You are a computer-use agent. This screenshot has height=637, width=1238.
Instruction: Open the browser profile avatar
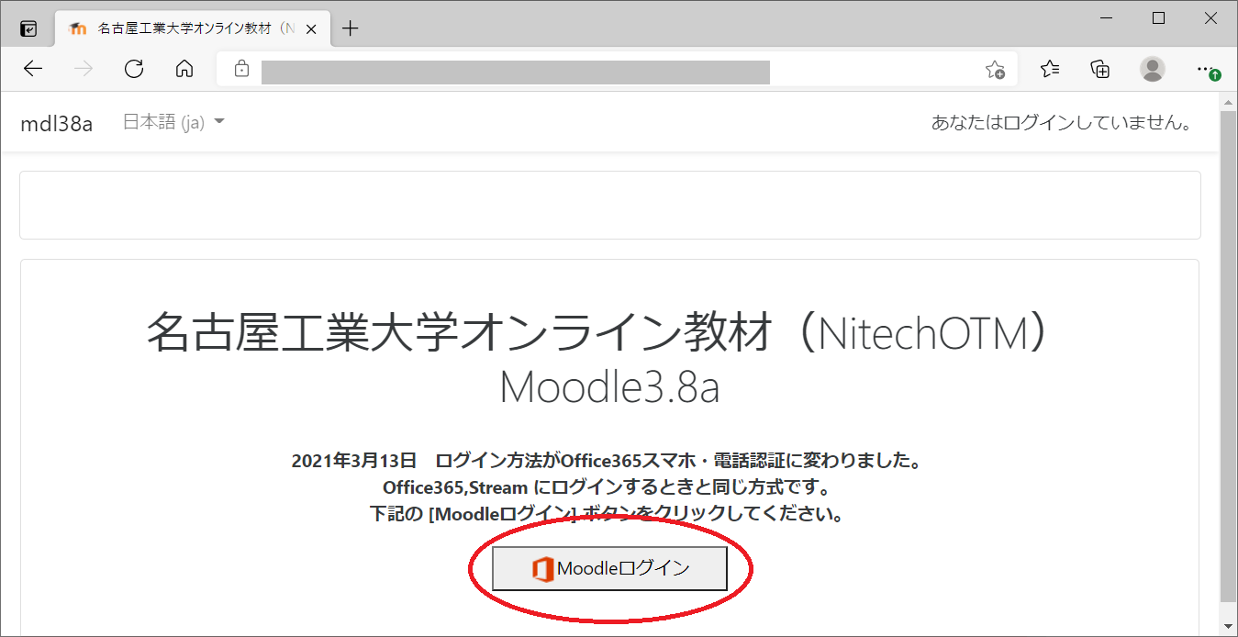(1153, 69)
